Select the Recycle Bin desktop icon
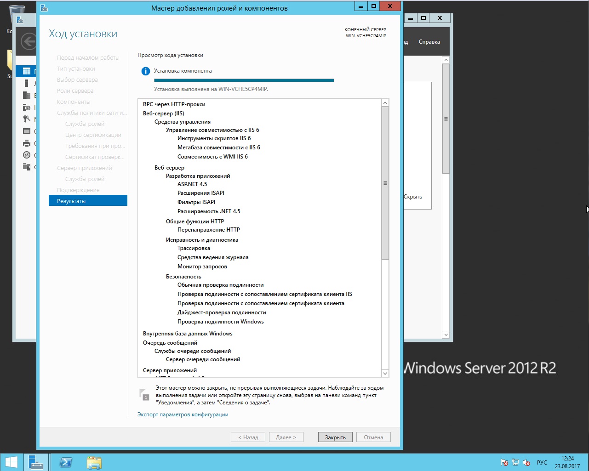Viewport: 589px width, 471px height. 17,15
